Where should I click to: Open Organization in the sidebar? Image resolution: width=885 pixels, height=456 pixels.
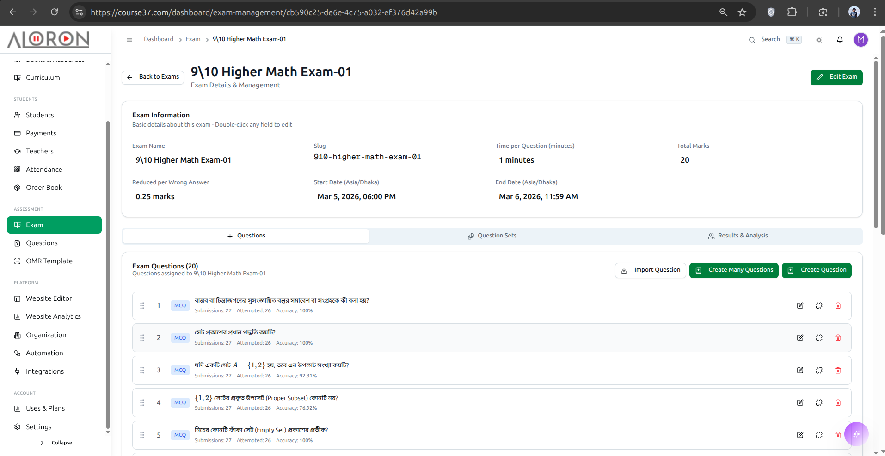55,335
